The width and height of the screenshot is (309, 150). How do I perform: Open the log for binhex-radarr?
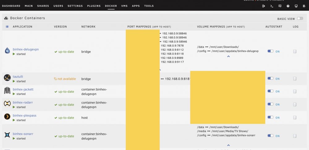(x=294, y=104)
